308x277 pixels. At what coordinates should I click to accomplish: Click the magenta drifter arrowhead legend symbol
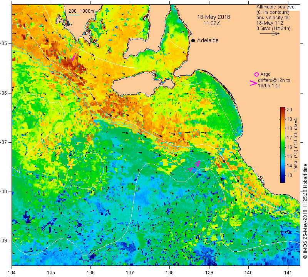(253, 83)
